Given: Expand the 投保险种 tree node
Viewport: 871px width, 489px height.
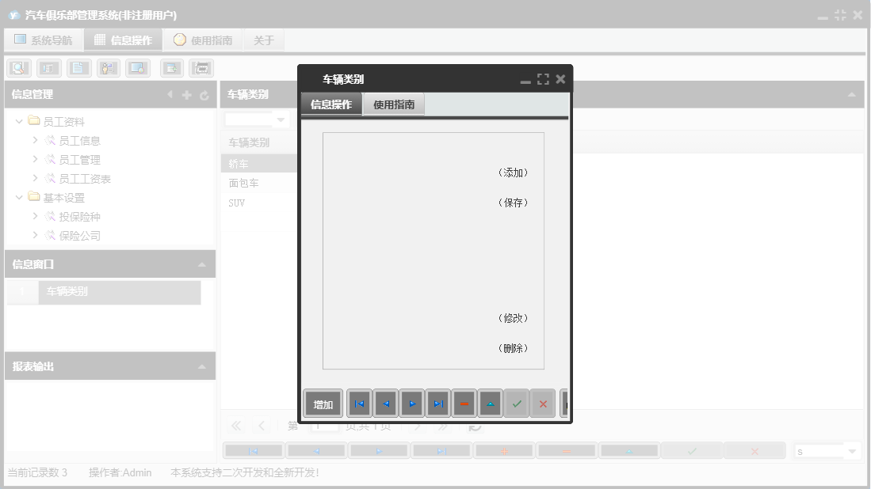Looking at the screenshot, I should pyautogui.click(x=35, y=216).
